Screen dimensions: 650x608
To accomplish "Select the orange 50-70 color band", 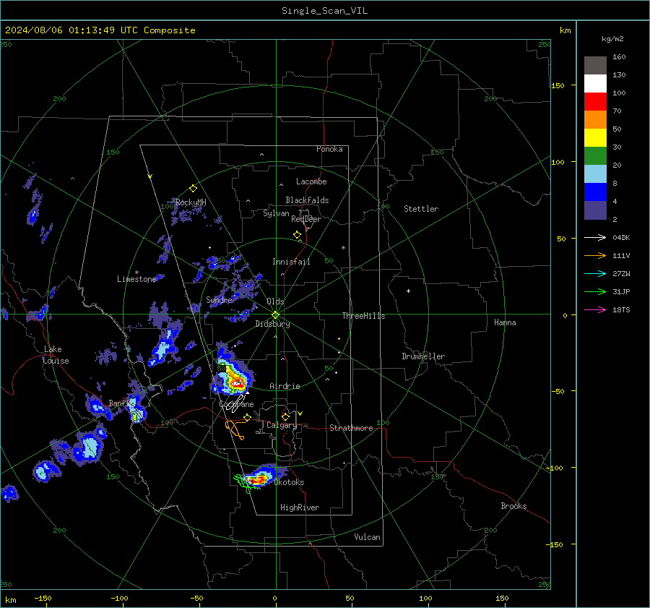I will [595, 120].
